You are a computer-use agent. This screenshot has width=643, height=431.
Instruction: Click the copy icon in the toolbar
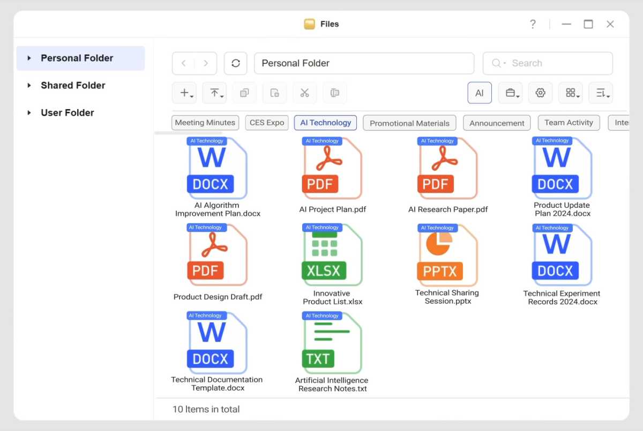(x=244, y=93)
